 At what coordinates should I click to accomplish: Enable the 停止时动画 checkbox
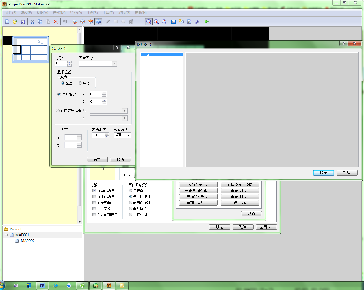94,197
